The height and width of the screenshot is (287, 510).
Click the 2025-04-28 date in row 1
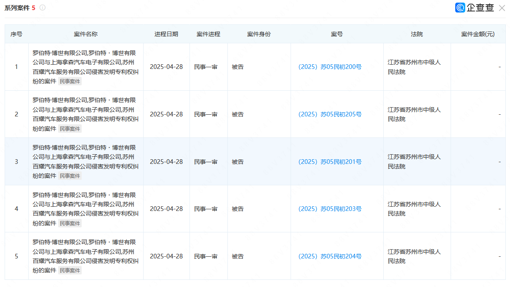pos(166,67)
